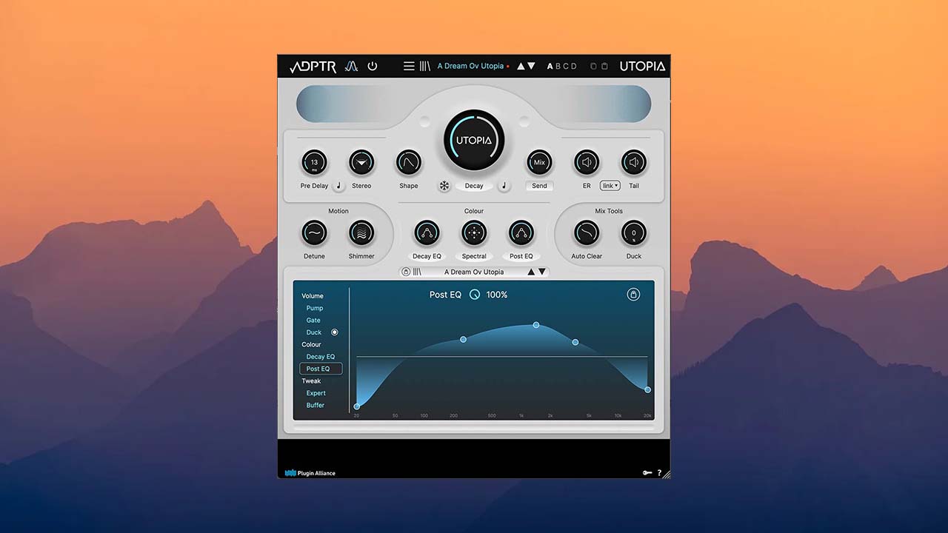Switch to preset slot B
Viewport: 948px width, 533px height.
point(558,66)
